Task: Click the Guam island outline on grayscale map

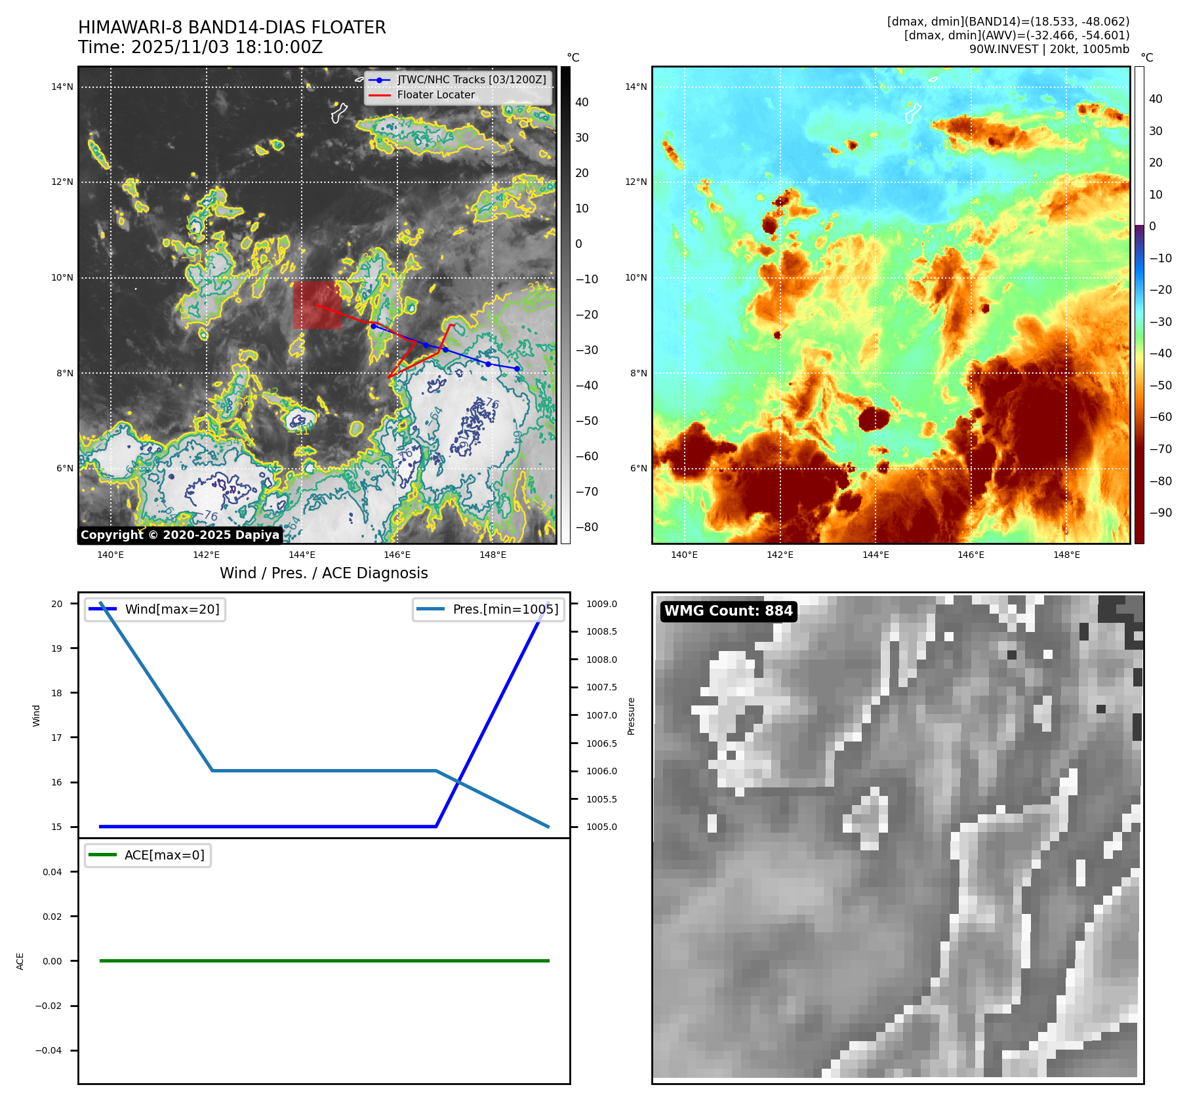Action: point(338,113)
